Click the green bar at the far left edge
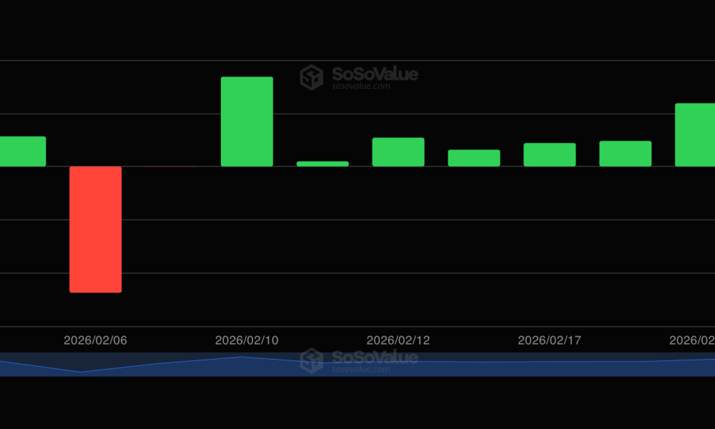 pyautogui.click(x=21, y=150)
